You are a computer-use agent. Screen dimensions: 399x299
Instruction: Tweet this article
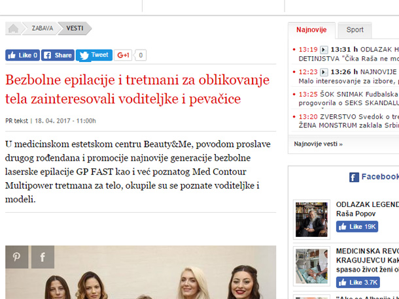pos(94,55)
